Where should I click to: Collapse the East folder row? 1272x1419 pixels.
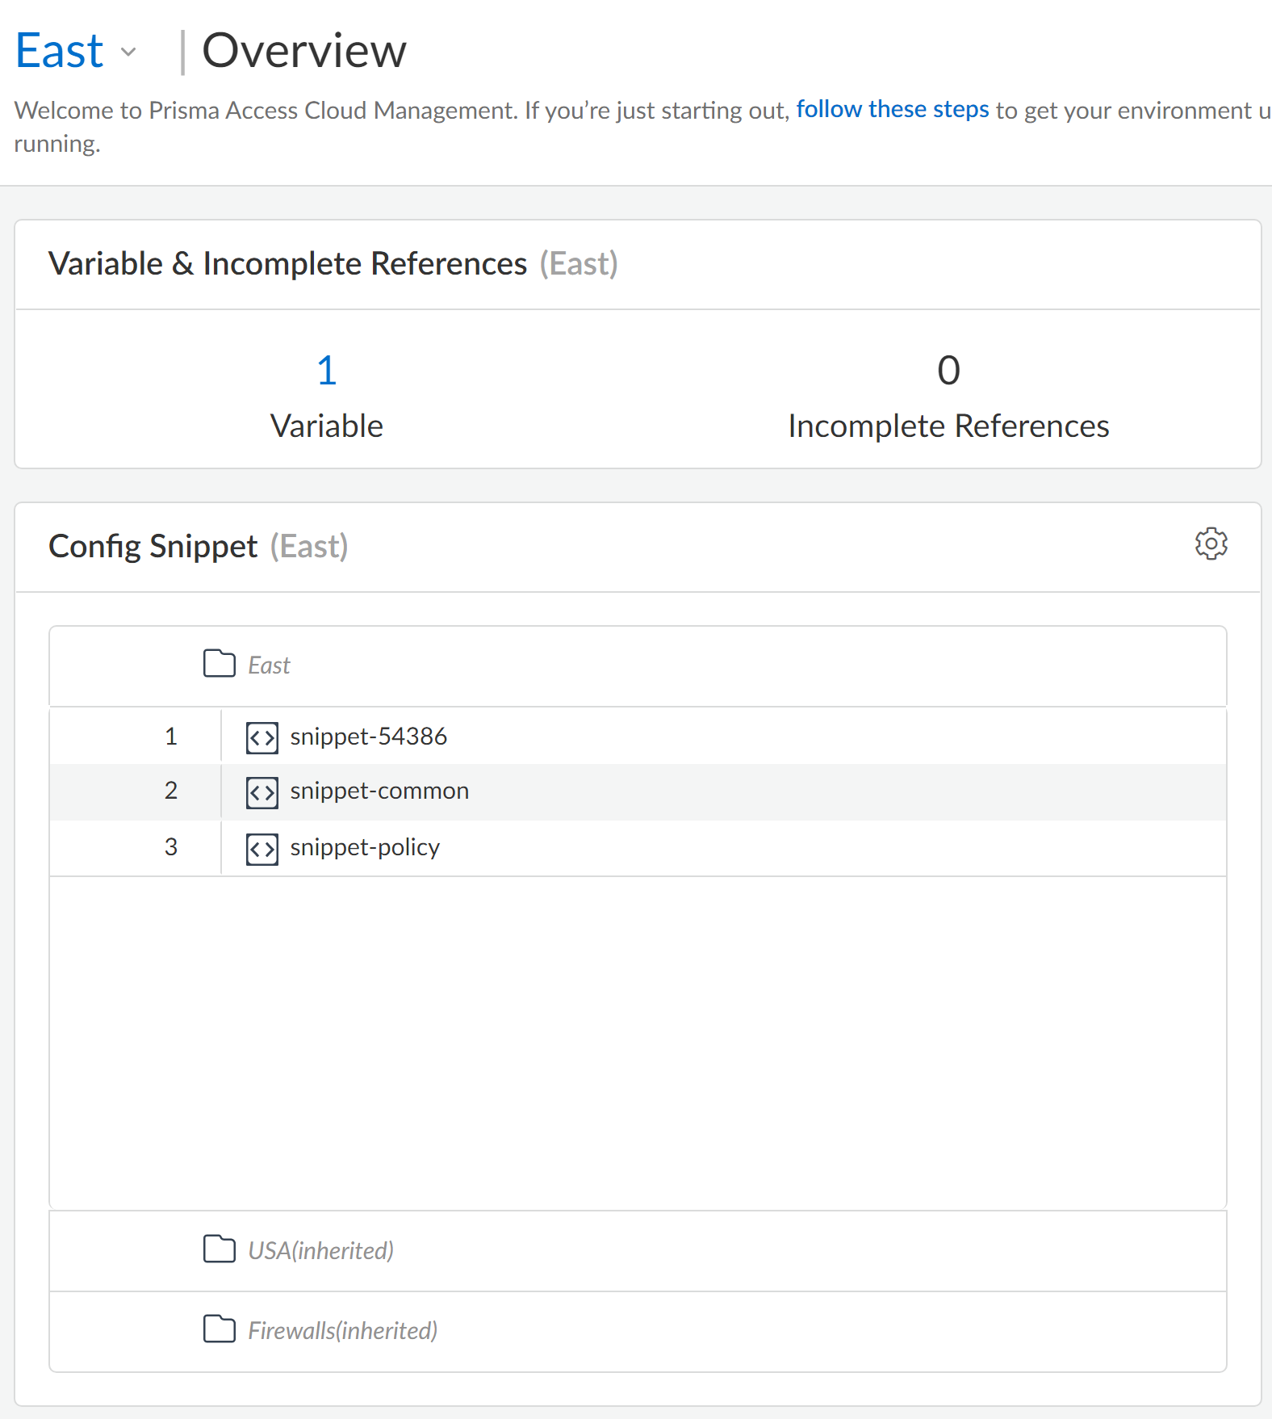point(269,665)
